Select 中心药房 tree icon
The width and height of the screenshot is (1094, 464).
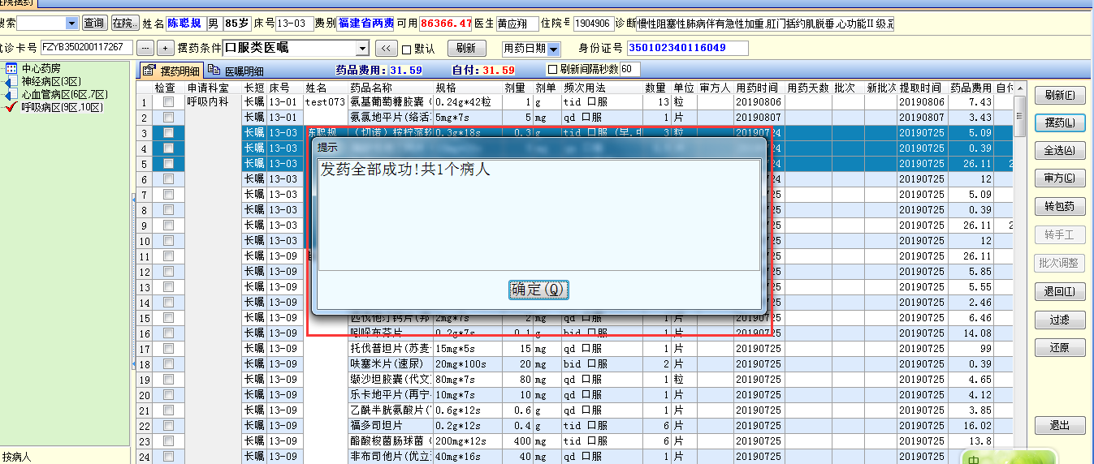[x=11, y=69]
